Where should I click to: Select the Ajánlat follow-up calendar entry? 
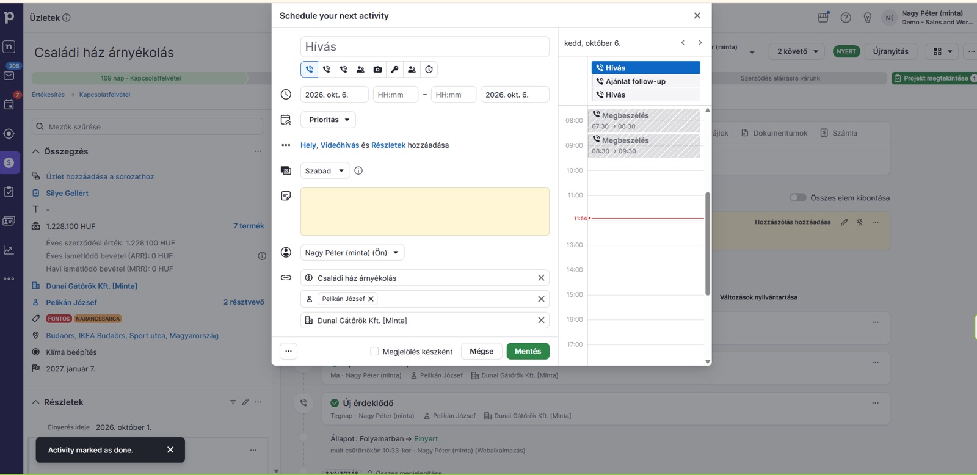(645, 81)
